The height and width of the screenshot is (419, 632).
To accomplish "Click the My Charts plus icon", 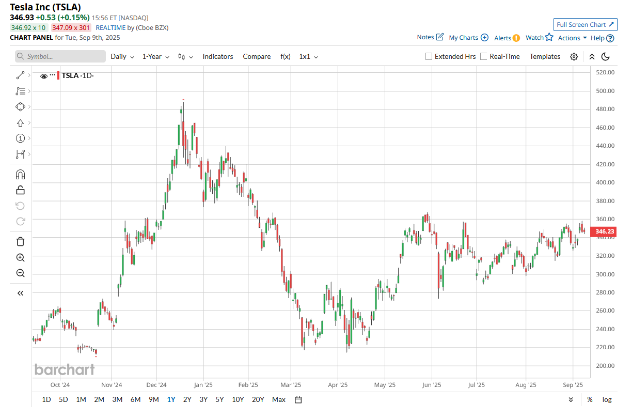I will [x=484, y=38].
